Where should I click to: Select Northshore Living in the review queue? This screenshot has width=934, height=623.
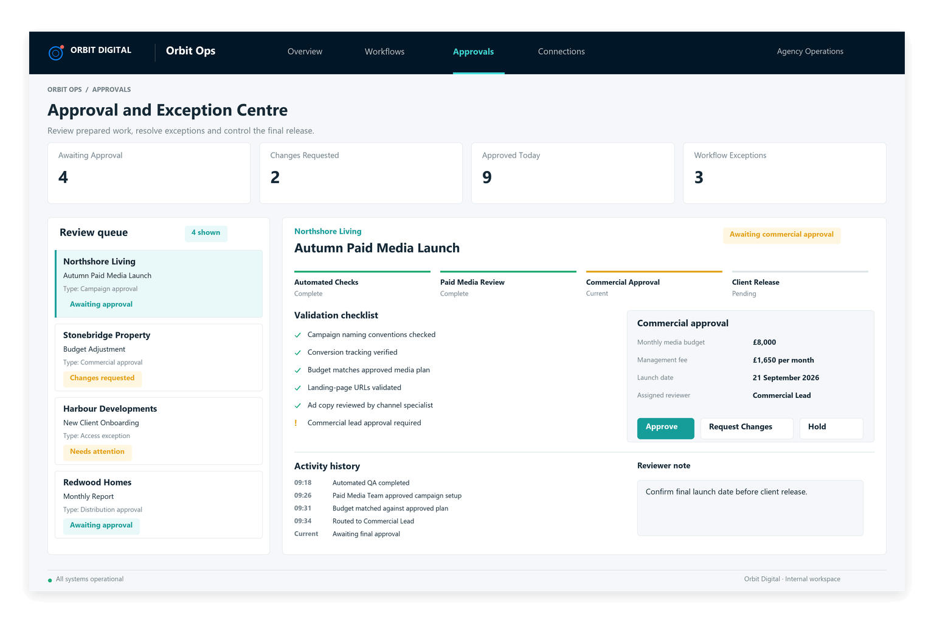point(159,284)
